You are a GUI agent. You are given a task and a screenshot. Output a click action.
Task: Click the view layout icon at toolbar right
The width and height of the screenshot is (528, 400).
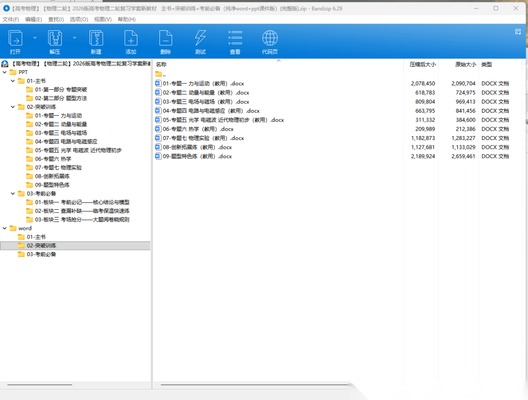(518, 32)
